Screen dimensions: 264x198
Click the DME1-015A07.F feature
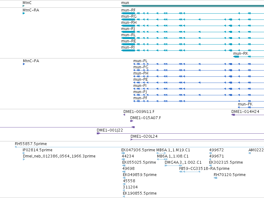pyautogui.click(x=132, y=121)
